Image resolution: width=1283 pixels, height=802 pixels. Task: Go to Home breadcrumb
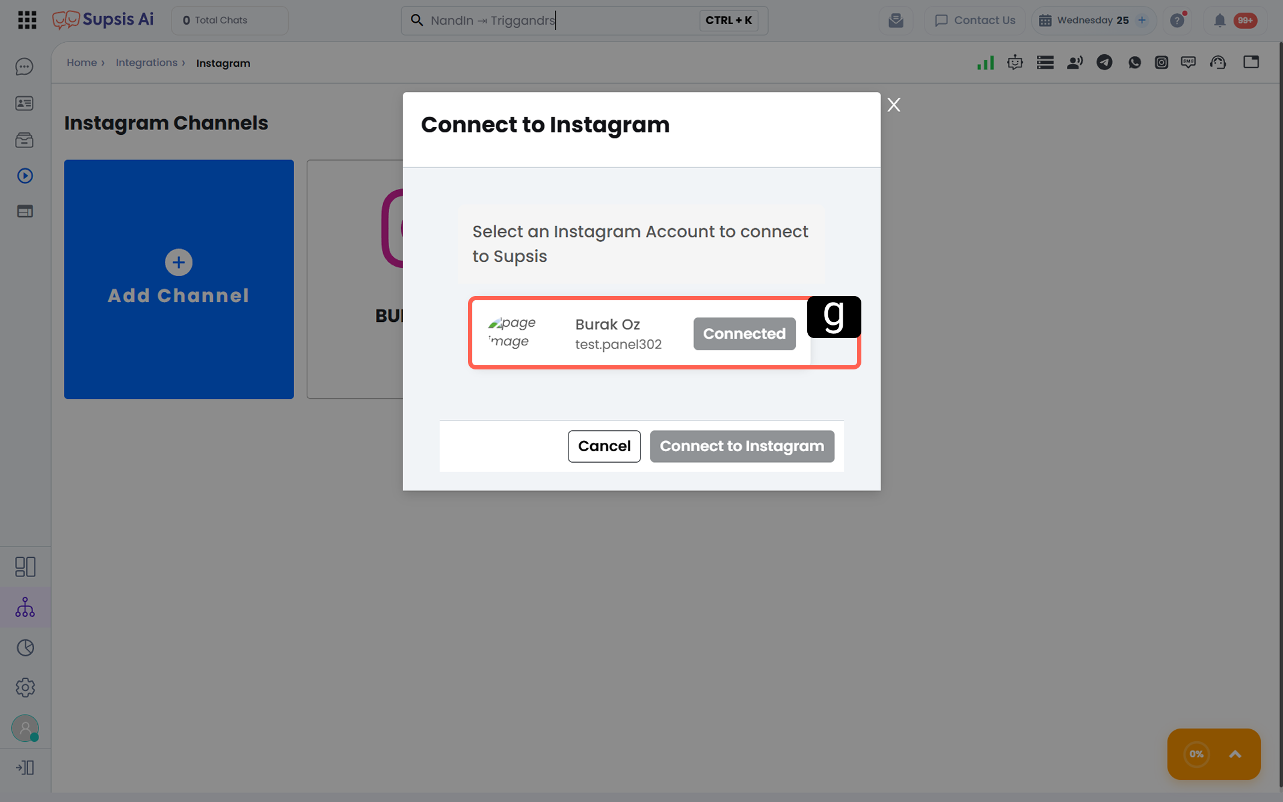click(x=82, y=63)
